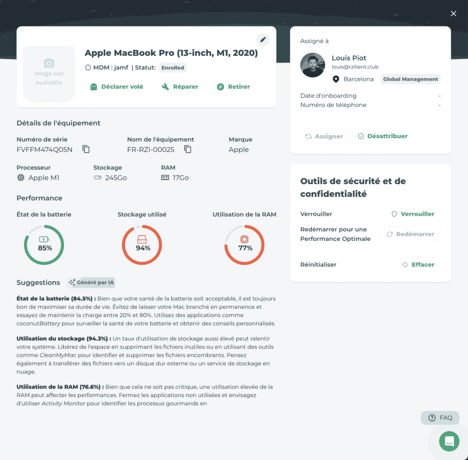
Task: Click the sync arrows icon in Assigner
Action: 308,137
